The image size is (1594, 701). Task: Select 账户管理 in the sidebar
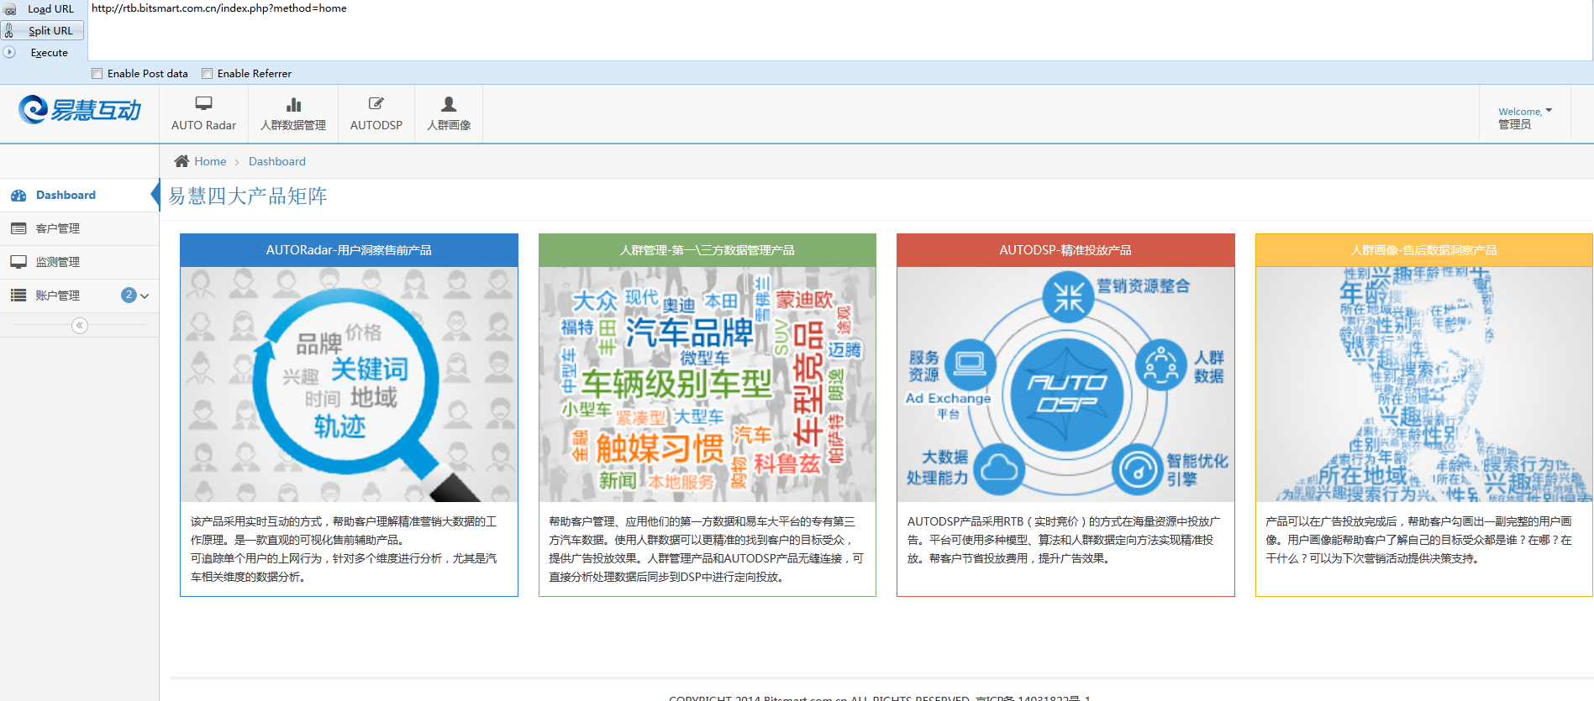tap(79, 296)
